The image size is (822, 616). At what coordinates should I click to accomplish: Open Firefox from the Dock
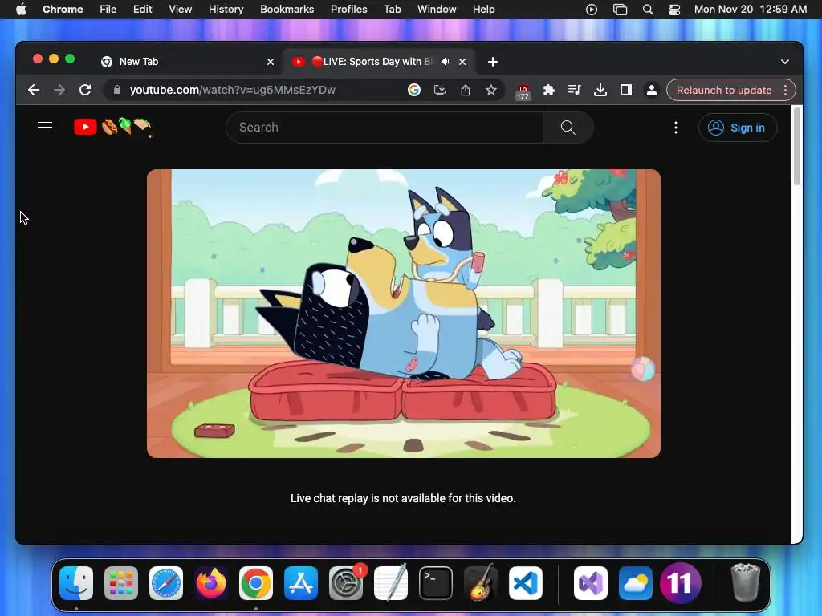[211, 583]
